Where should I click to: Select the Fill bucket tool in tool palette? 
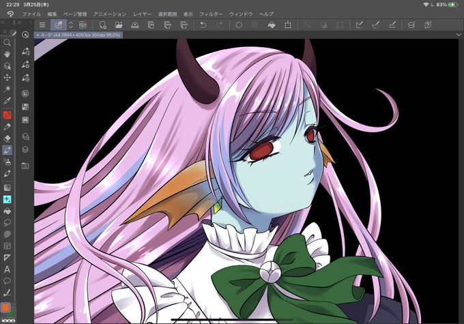coord(7,211)
